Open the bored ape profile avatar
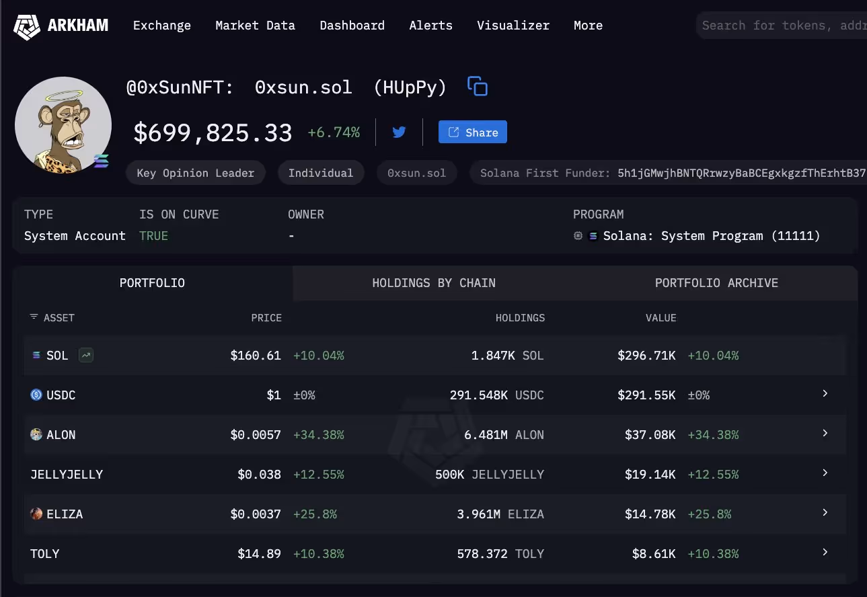The image size is (867, 597). tap(63, 125)
